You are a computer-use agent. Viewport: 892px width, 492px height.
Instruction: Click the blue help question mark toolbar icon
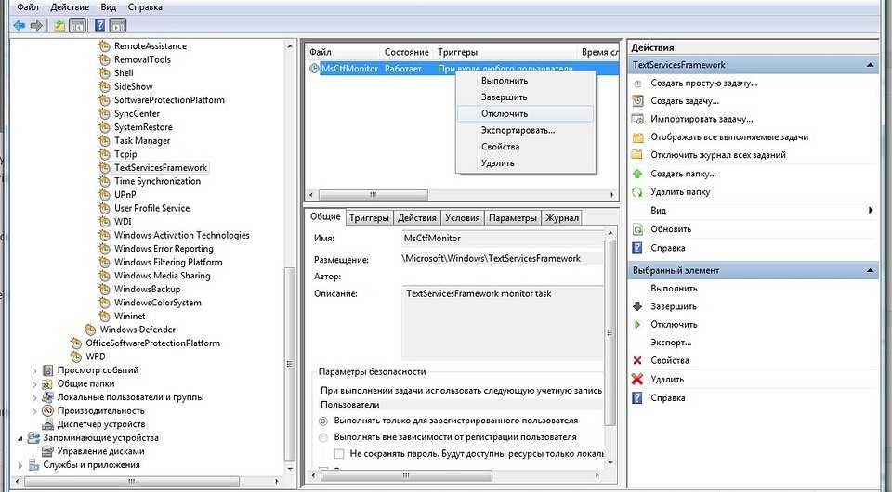pyautogui.click(x=99, y=25)
